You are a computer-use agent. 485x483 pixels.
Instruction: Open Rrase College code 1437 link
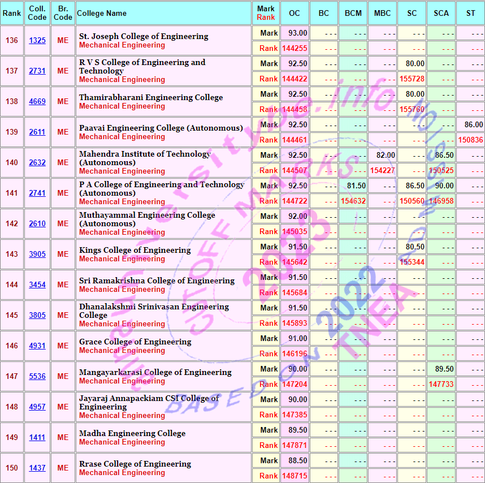pyautogui.click(x=37, y=468)
